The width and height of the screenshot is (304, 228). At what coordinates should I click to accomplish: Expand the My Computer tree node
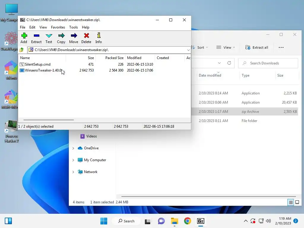point(73,160)
